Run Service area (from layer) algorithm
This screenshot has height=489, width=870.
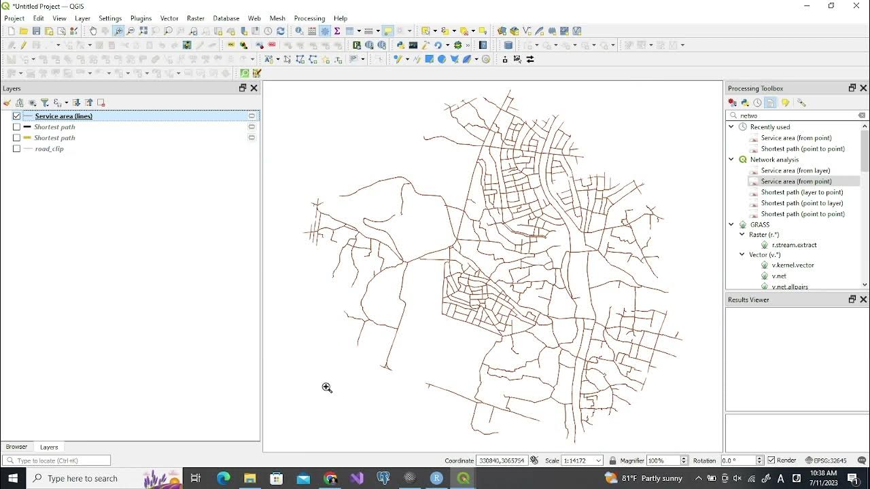pos(795,170)
